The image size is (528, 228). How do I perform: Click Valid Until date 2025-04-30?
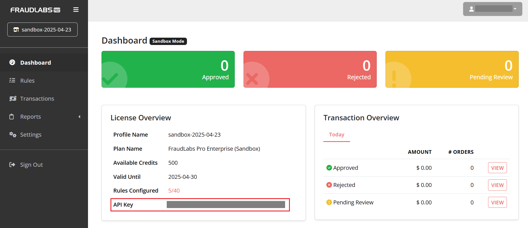click(182, 177)
